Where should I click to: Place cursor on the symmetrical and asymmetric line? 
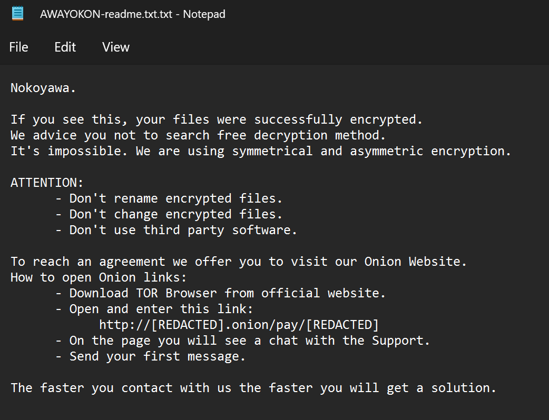[261, 152]
